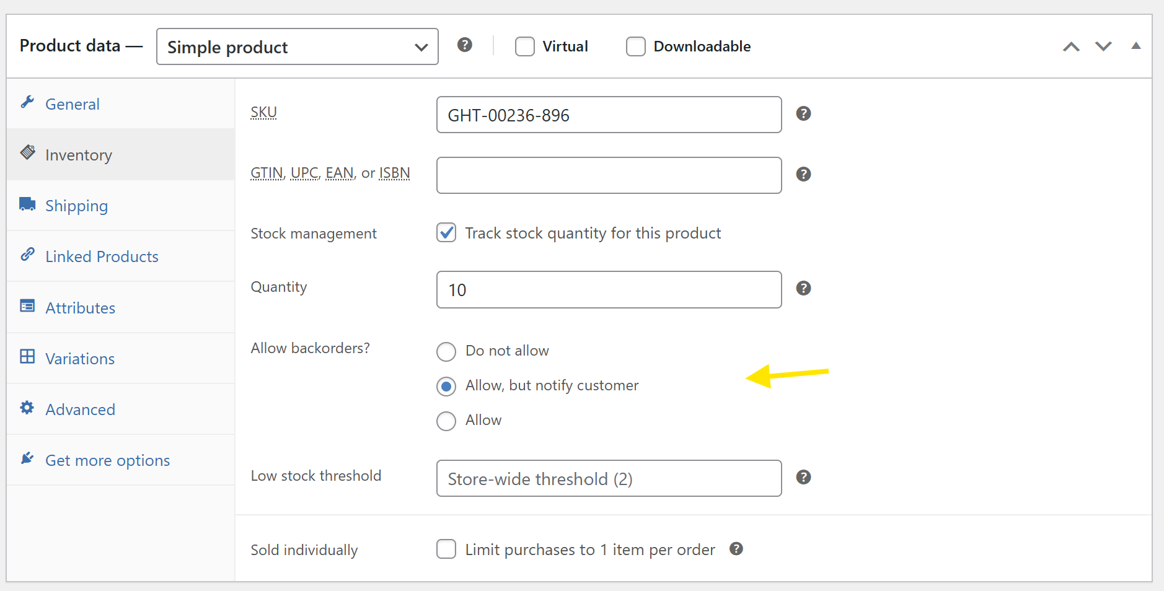This screenshot has height=591, width=1164.
Task: Click help icon next to Sold individually
Action: 736,549
